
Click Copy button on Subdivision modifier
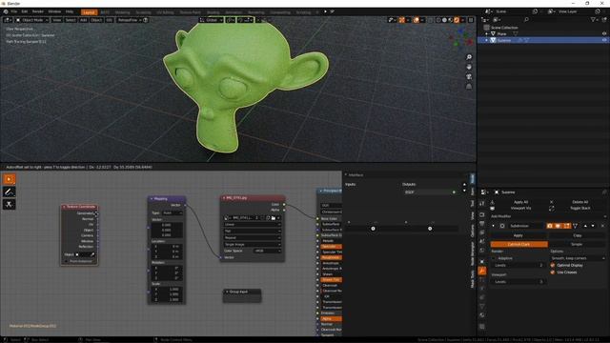[x=578, y=235]
